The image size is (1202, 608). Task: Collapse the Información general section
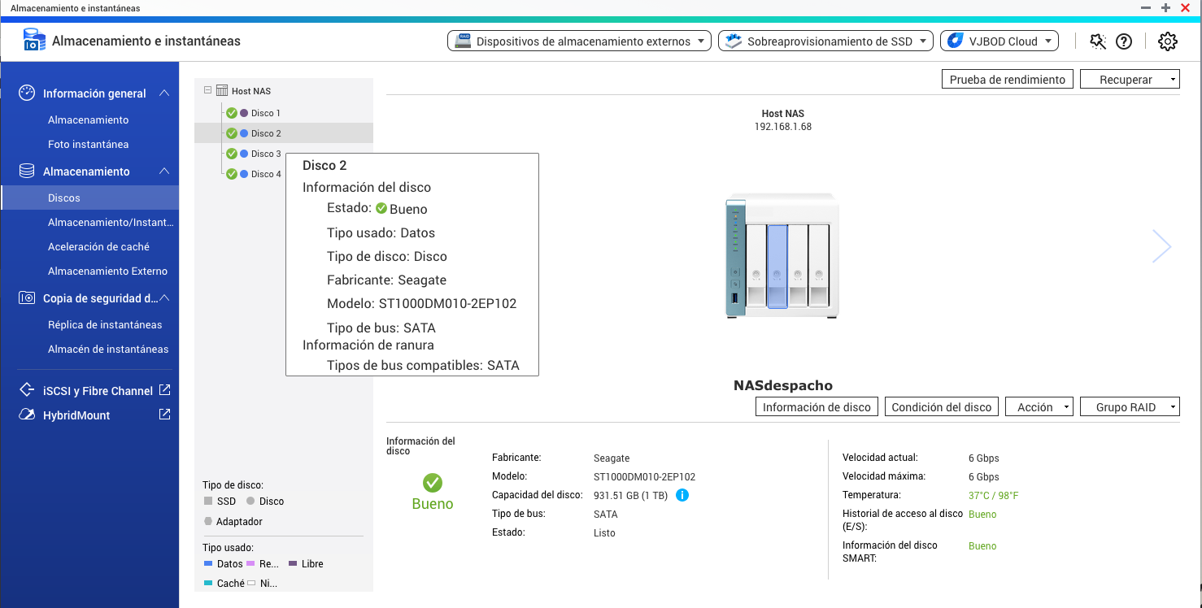point(164,93)
